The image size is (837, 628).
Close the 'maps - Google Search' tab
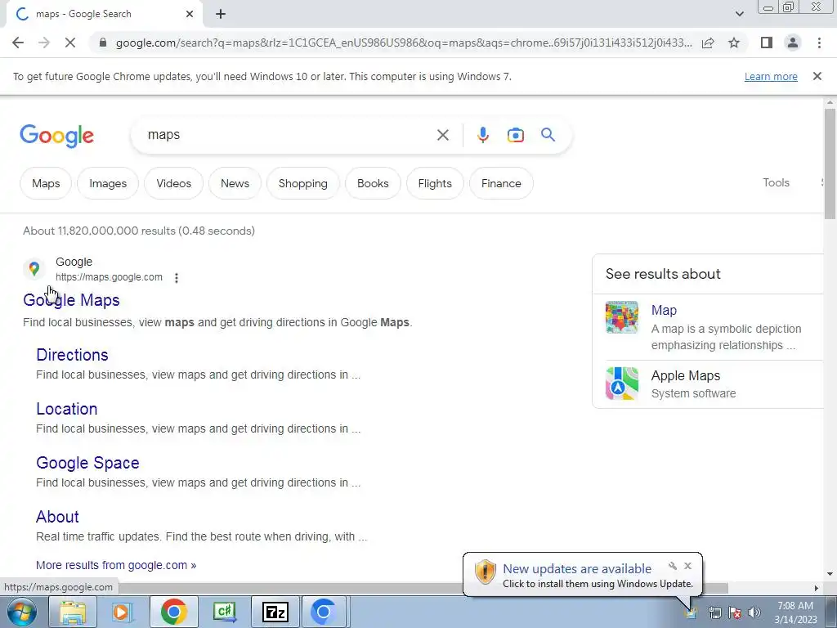point(190,14)
